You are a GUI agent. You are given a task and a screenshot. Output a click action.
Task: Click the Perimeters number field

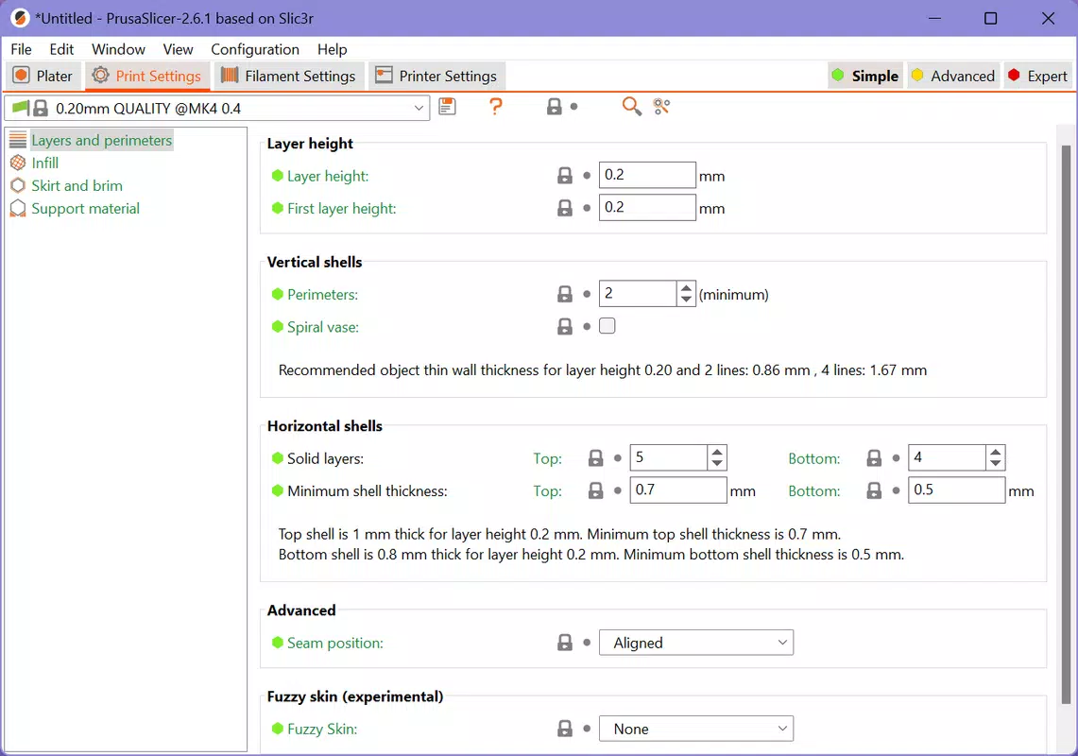638,294
